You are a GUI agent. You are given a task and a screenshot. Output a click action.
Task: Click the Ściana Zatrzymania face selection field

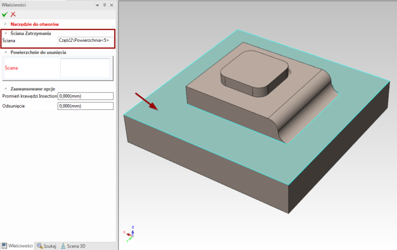pyautogui.click(x=85, y=40)
